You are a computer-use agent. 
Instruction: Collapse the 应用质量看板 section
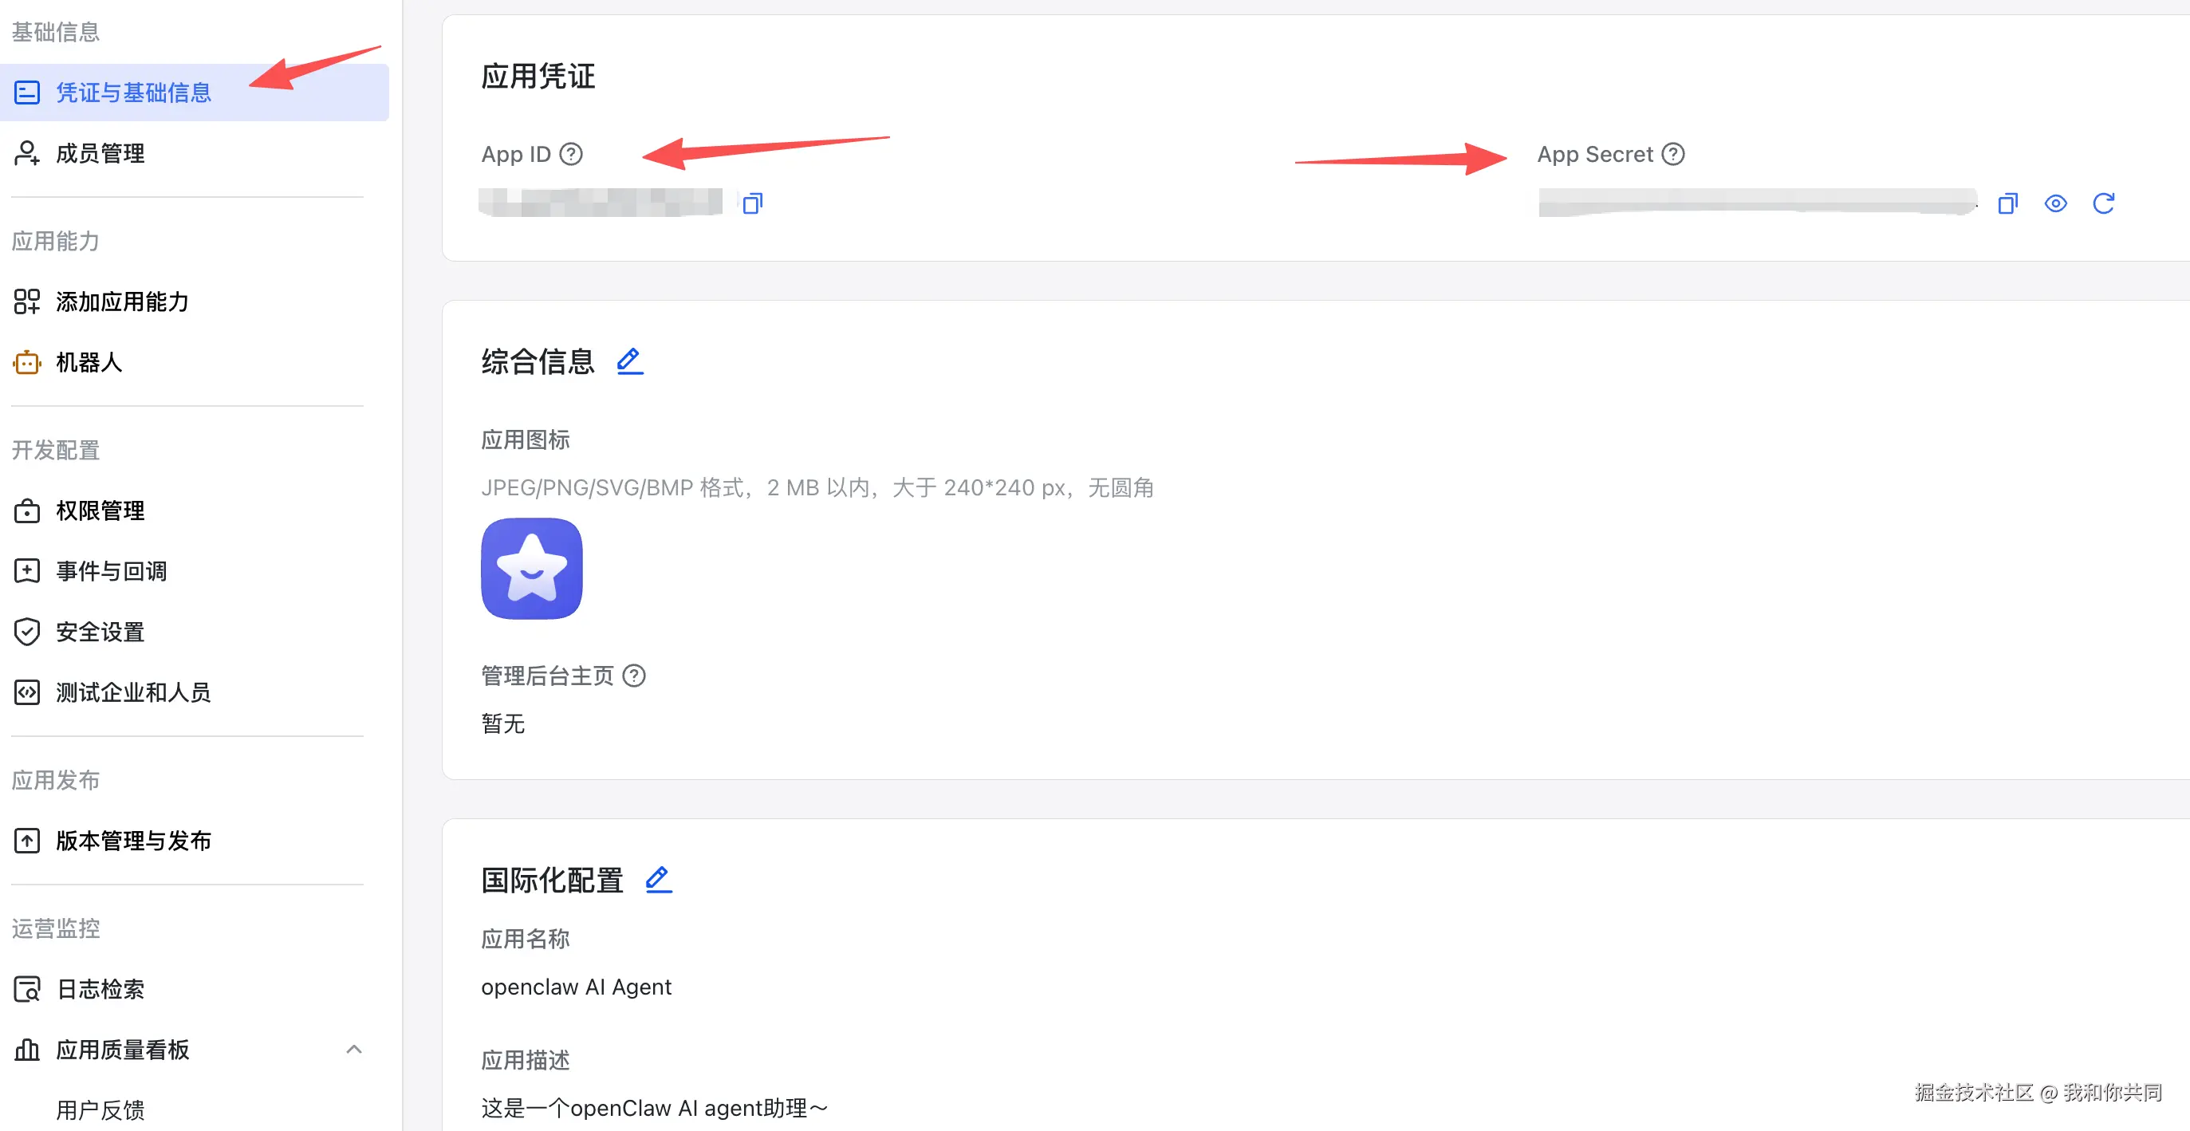tap(355, 1050)
